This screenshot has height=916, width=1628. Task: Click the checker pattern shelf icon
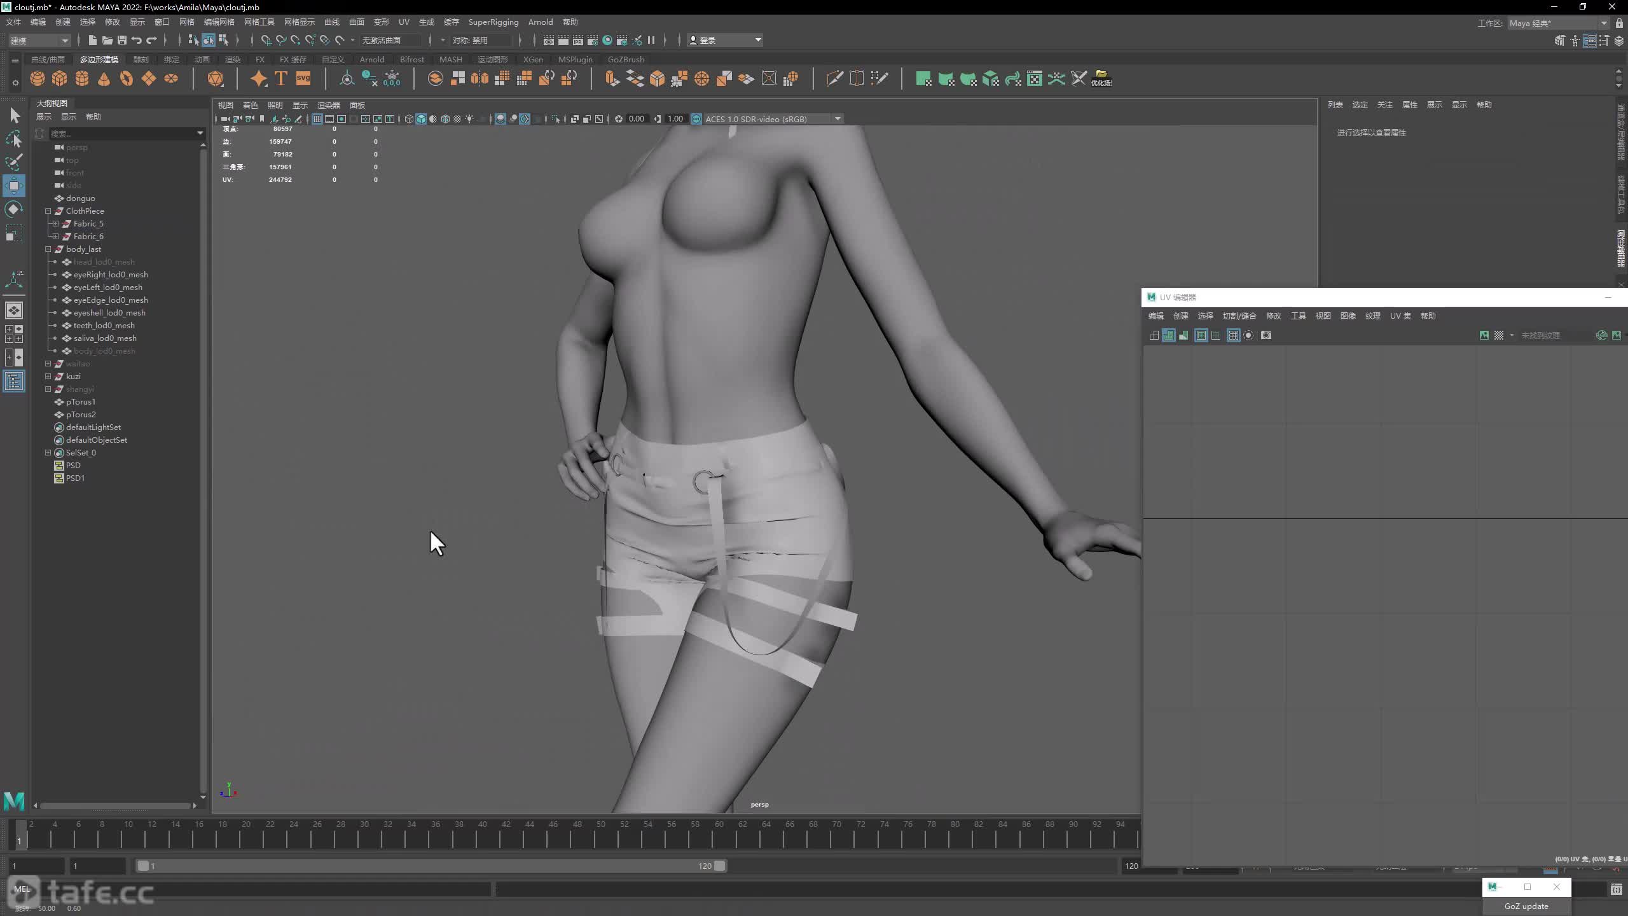[x=1035, y=78]
